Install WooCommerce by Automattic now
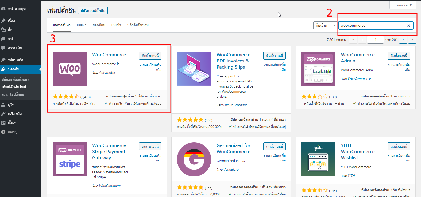The height and width of the screenshot is (197, 421). coord(150,56)
